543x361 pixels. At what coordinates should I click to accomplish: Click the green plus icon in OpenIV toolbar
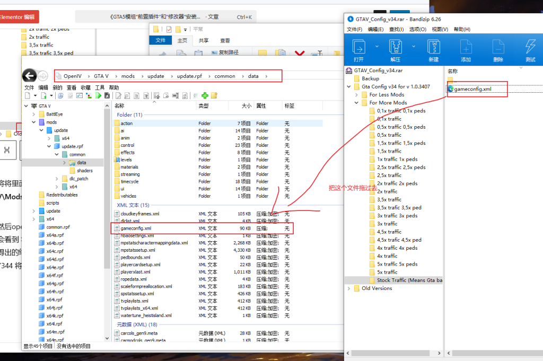tap(205, 95)
